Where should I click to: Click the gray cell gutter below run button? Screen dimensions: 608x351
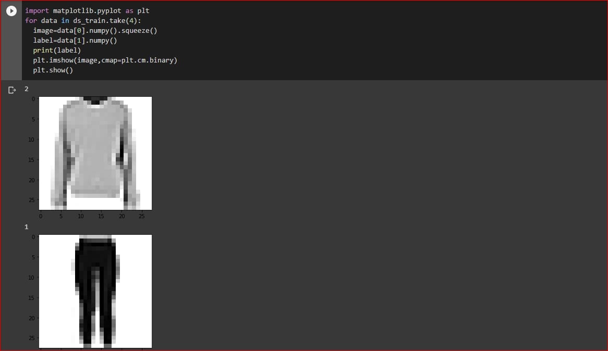click(11, 48)
